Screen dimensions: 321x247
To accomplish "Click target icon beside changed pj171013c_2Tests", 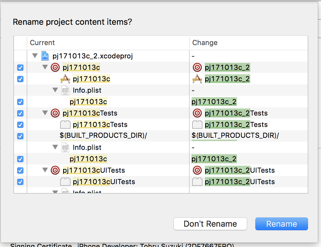I will pos(197,113).
